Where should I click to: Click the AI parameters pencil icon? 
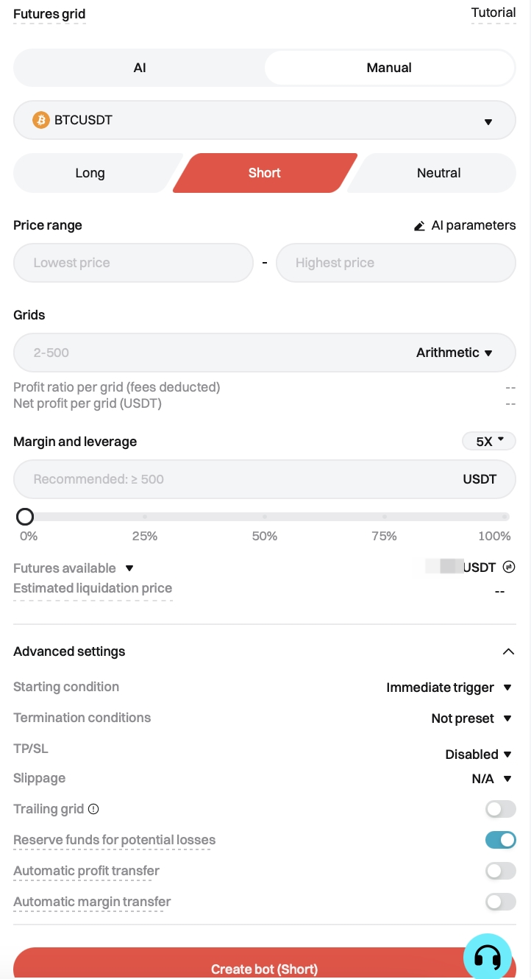pyautogui.click(x=419, y=226)
